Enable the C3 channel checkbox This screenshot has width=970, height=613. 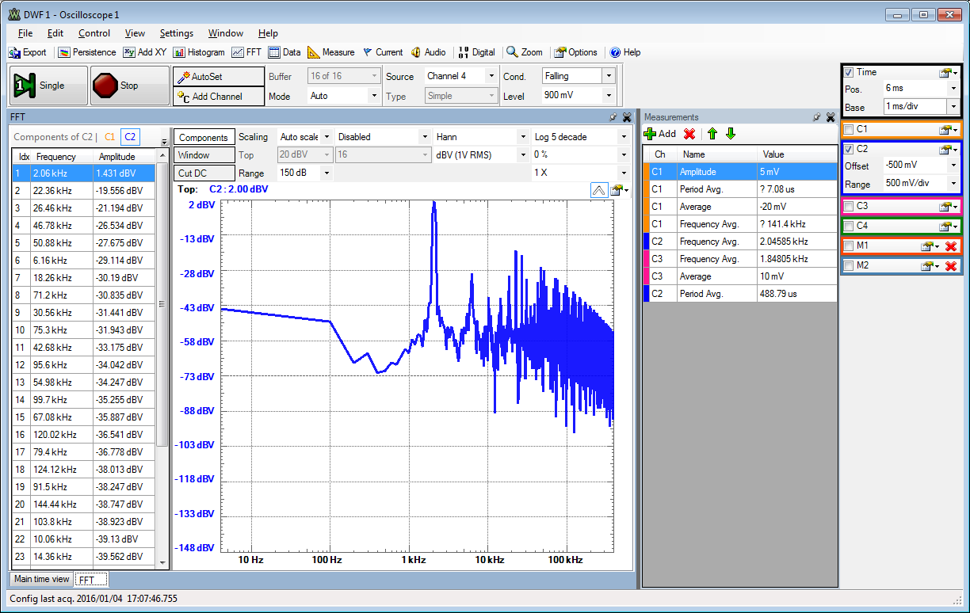849,207
